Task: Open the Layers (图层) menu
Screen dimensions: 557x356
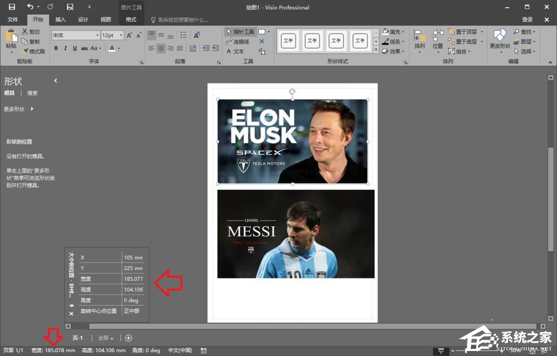Action: click(x=525, y=42)
